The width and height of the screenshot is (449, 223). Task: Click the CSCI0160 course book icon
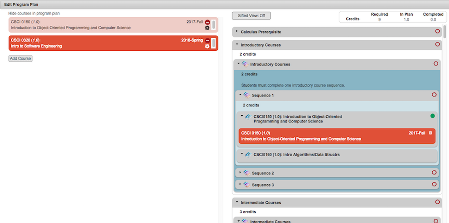point(248,155)
